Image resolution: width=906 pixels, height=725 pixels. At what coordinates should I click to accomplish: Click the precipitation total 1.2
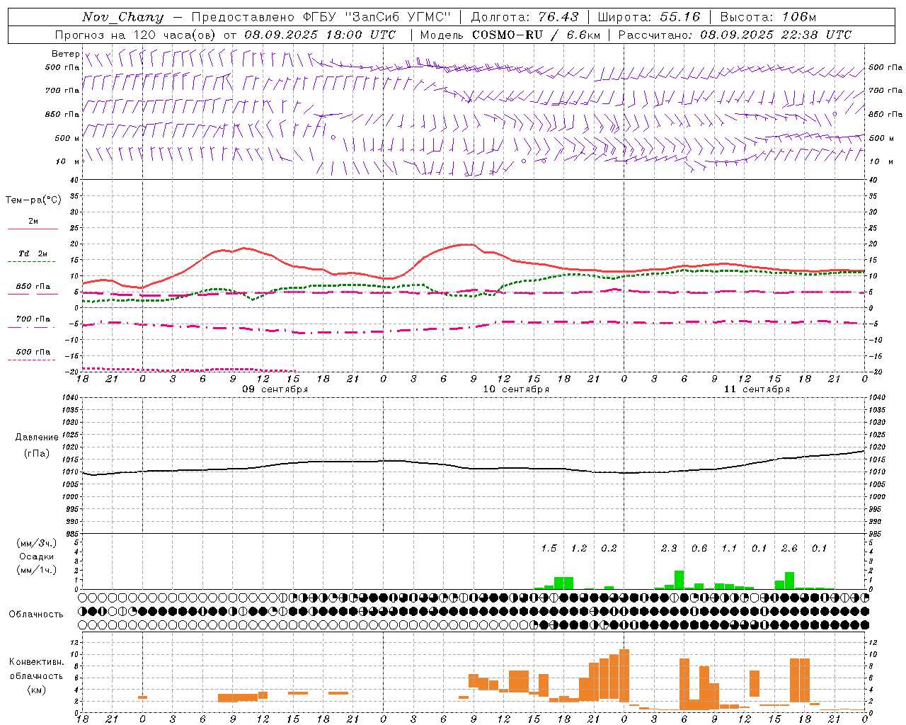[579, 548]
